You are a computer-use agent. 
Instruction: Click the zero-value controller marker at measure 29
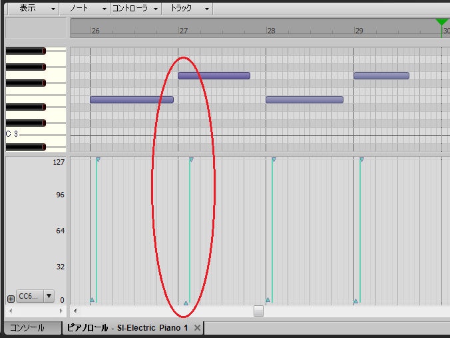(x=355, y=301)
